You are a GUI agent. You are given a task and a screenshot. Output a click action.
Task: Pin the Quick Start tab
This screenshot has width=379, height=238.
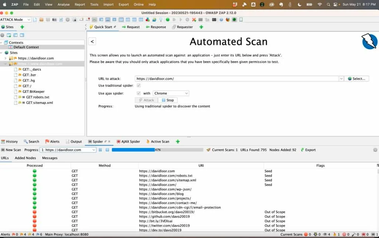coord(115,27)
